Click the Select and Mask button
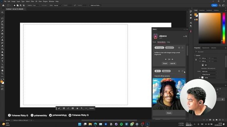 coord(95,5)
